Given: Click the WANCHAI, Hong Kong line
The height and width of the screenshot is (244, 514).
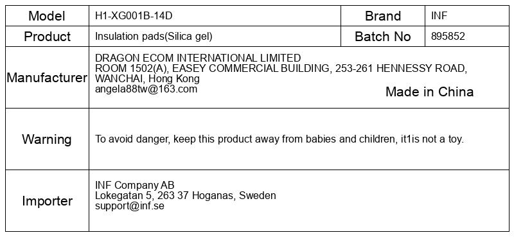Looking at the screenshot, I should [x=147, y=78].
